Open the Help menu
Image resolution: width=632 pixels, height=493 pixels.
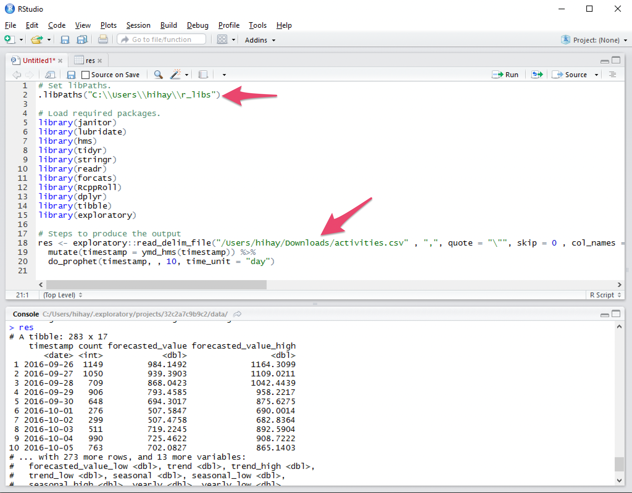pyautogui.click(x=284, y=25)
